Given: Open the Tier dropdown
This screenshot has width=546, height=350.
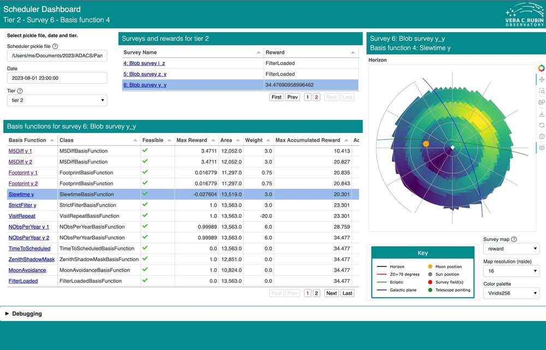Looking at the screenshot, I should coord(57,100).
